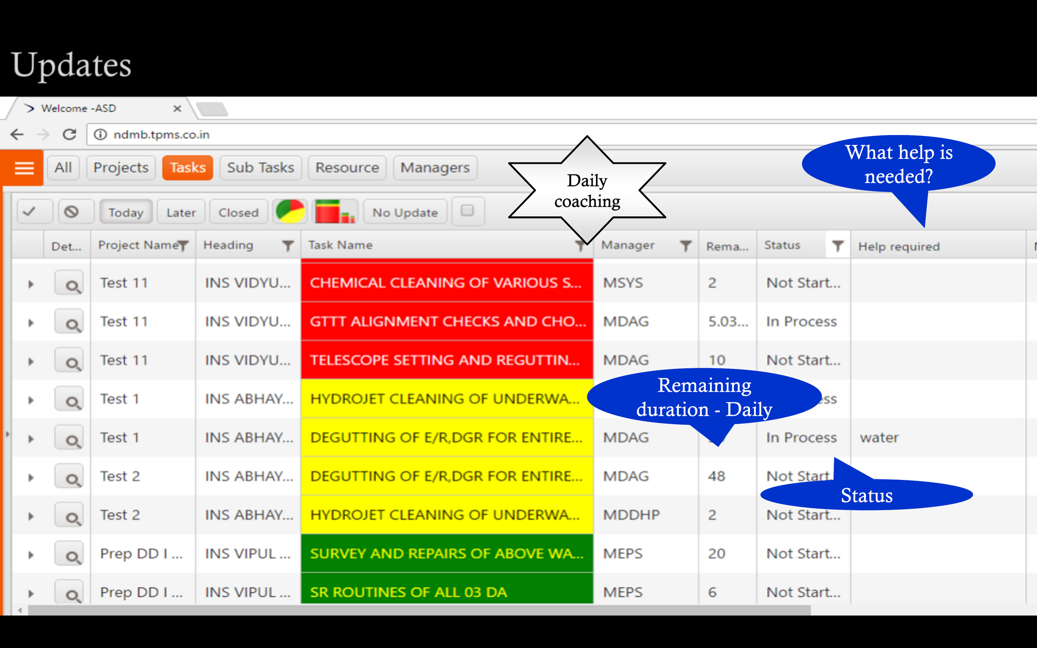Image resolution: width=1037 pixels, height=648 pixels.
Task: Toggle the empty checkbox beside No Update
Action: coord(468,211)
